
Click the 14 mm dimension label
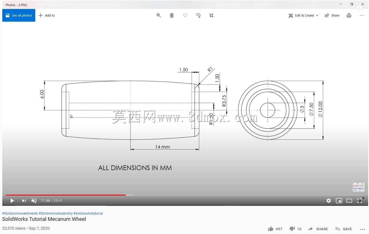coord(163,147)
